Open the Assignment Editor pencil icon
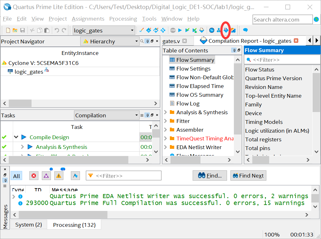 (x=141, y=30)
